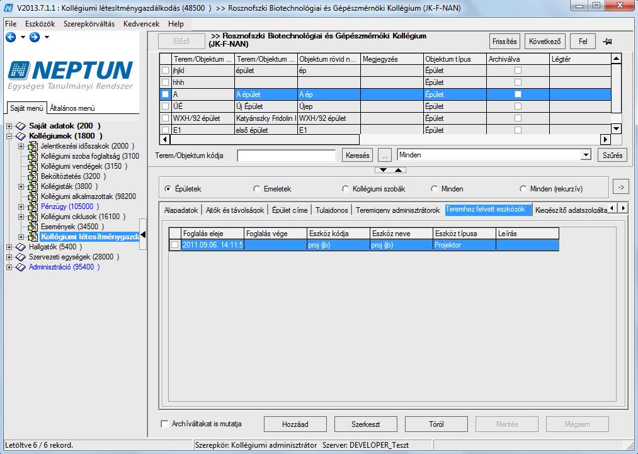Image resolution: width=638 pixels, height=454 pixels.
Task: Click the Töröl button
Action: pos(436,424)
